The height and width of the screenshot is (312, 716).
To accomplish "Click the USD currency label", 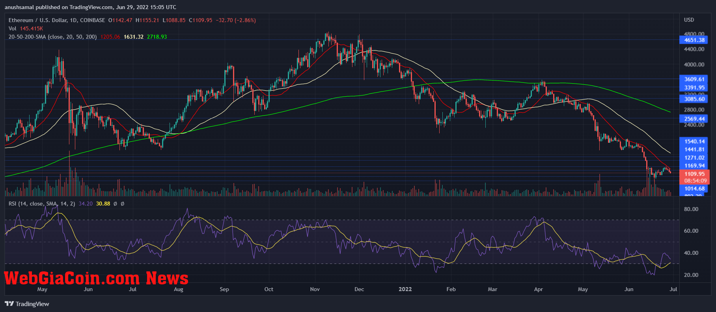I will point(689,20).
